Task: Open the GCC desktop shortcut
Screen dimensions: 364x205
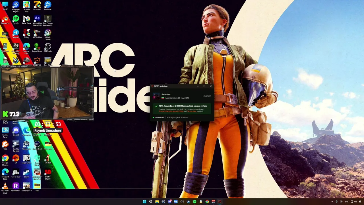Action: point(5,145)
